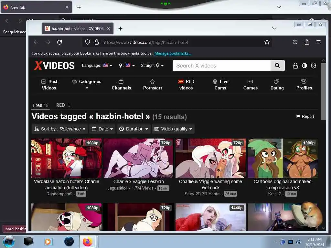Click the black folder taskbar icon
This screenshot has width=331, height=248.
pos(29,242)
